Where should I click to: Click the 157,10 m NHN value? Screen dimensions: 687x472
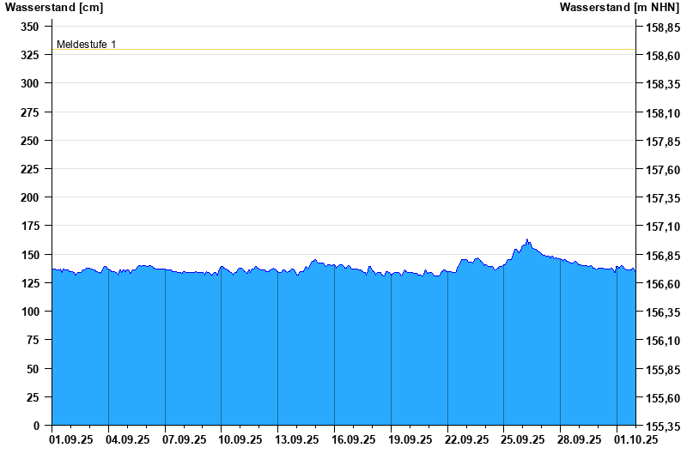tap(663, 227)
